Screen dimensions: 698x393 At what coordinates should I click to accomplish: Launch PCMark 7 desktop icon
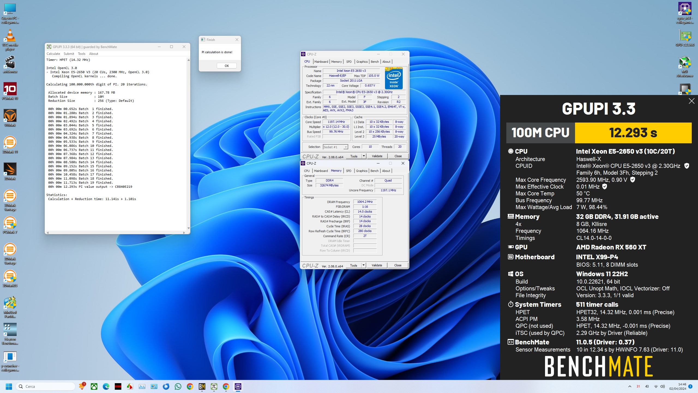pyautogui.click(x=10, y=225)
